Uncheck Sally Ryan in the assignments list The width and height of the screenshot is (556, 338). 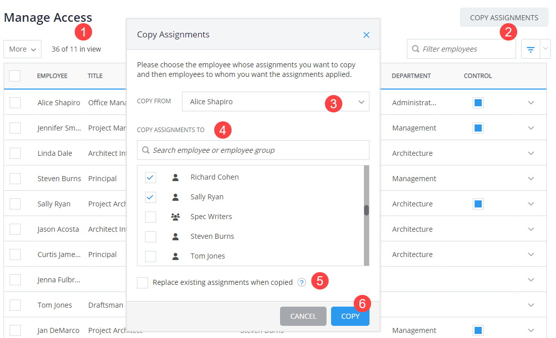click(x=150, y=197)
